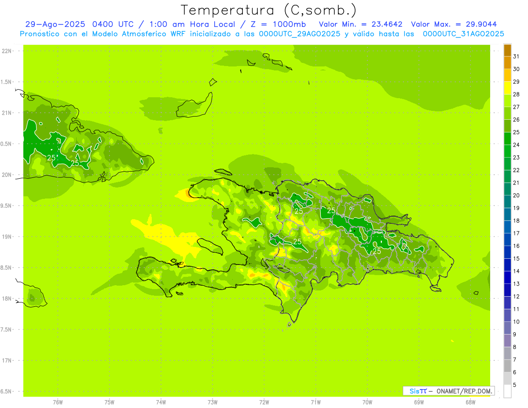This screenshot has width=528, height=408.
Task: Click the "22N" latitude label
Action: [7, 51]
